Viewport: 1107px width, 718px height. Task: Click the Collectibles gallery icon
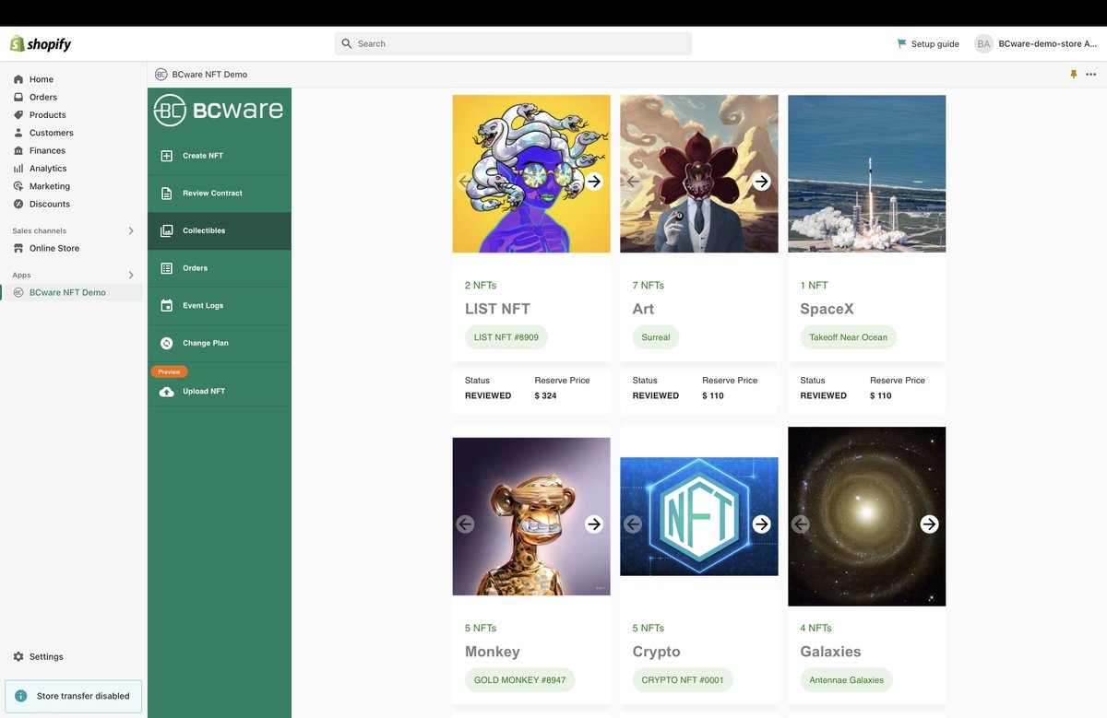click(166, 230)
